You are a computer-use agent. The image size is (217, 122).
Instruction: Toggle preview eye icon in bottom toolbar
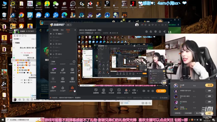pyautogui.click(x=148, y=91)
